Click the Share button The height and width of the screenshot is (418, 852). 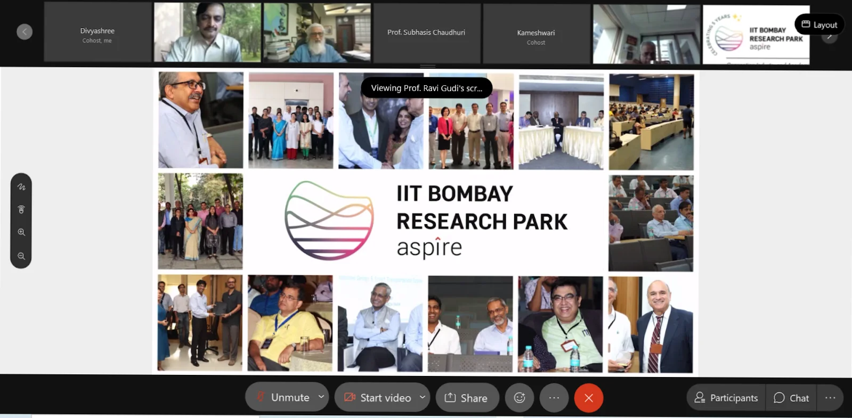[467, 398]
